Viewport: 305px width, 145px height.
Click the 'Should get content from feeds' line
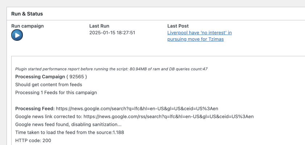point(49,84)
